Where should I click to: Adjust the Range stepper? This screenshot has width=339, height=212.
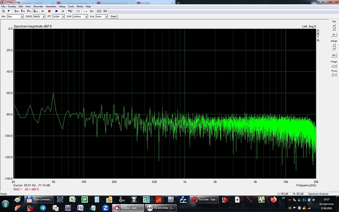click(334, 47)
